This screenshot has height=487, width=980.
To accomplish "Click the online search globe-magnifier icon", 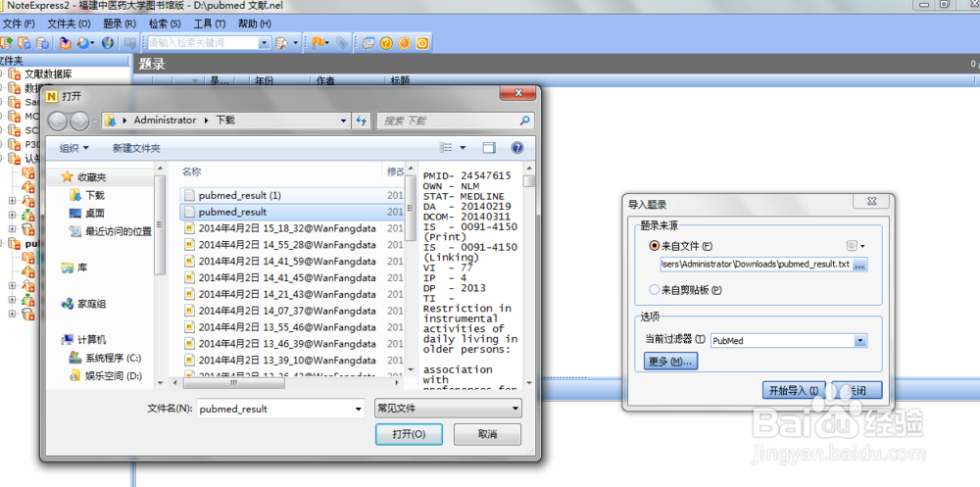I will [x=84, y=43].
